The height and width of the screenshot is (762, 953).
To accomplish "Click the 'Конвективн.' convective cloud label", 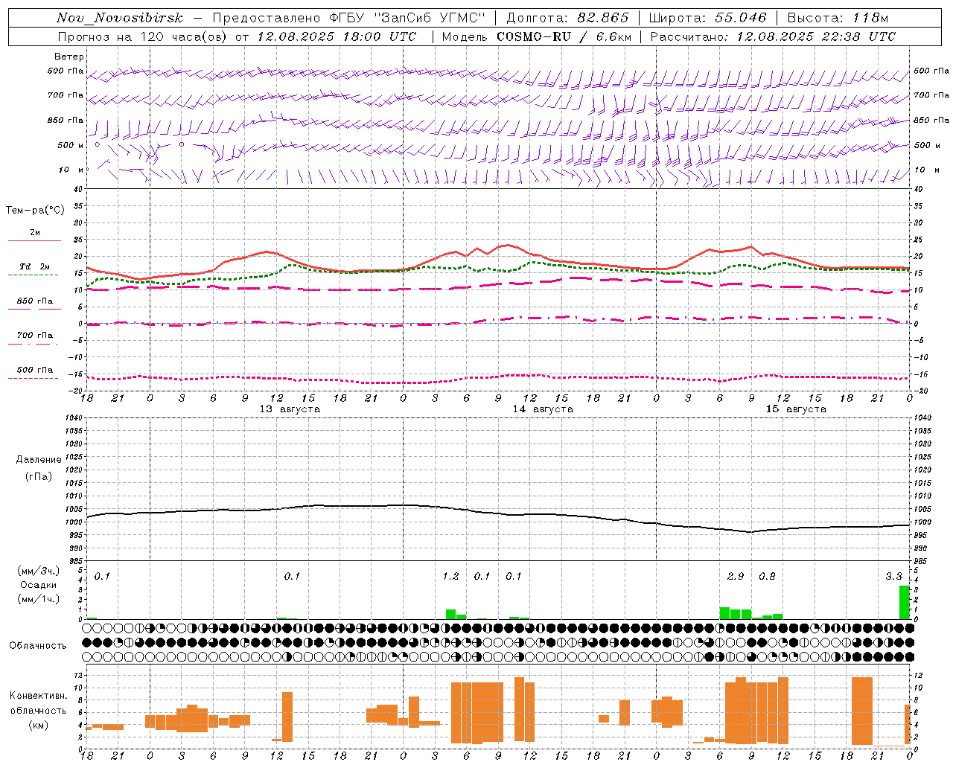I will [38, 696].
